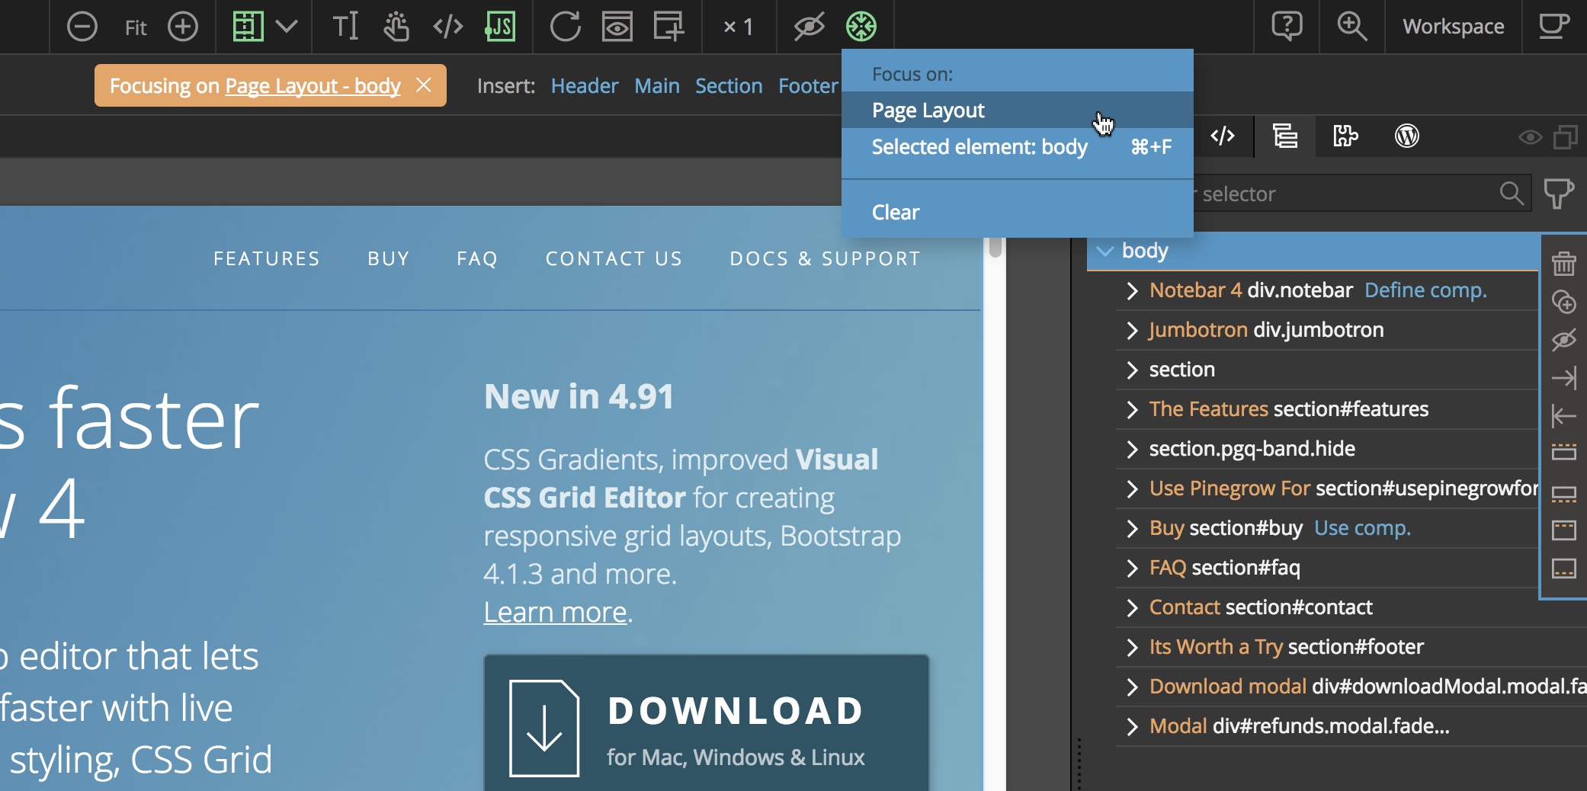The image size is (1587, 791).
Task: Open the page view dropdown arrow
Action: pos(287,27)
